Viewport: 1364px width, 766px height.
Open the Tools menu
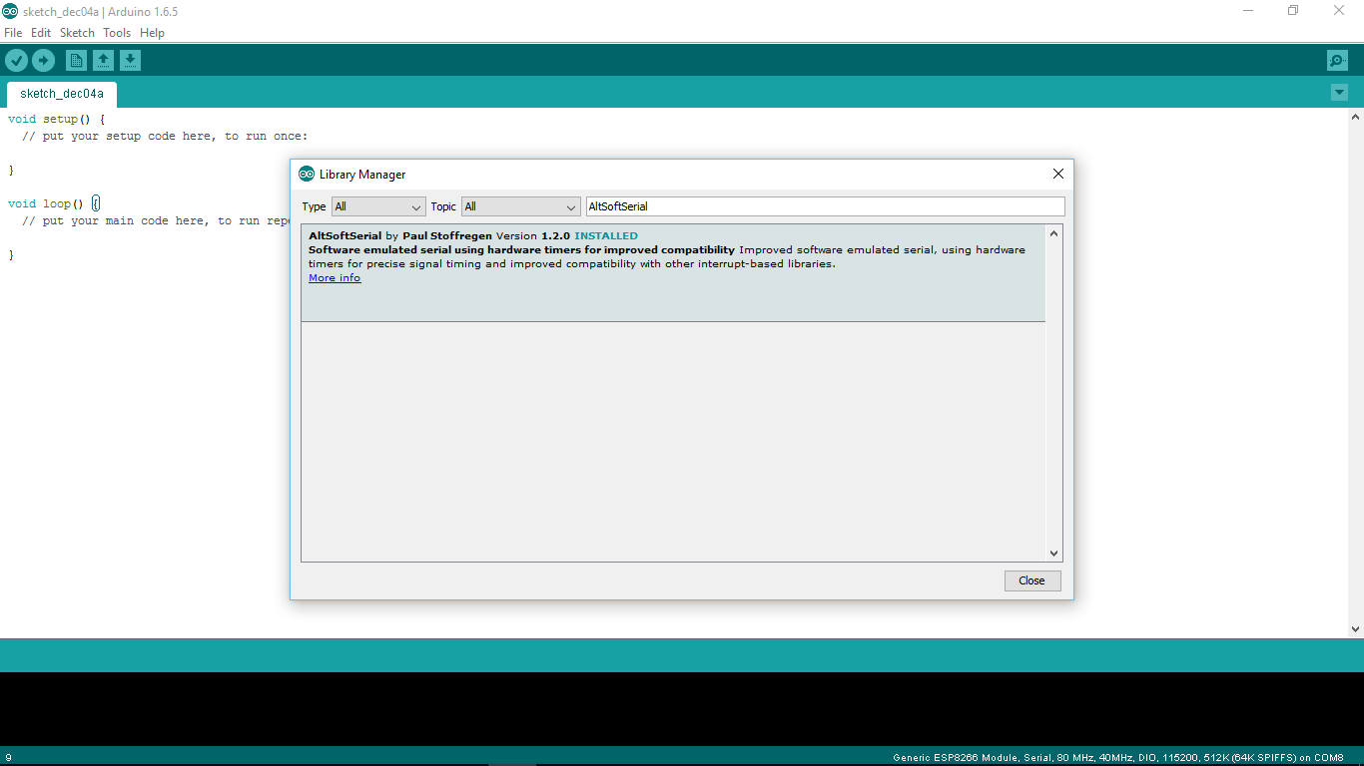coord(117,33)
